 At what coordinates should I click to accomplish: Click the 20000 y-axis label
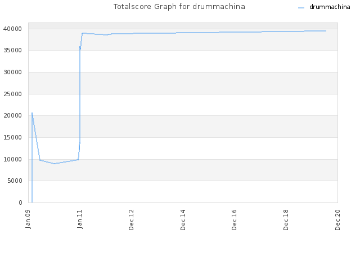pos(12,115)
